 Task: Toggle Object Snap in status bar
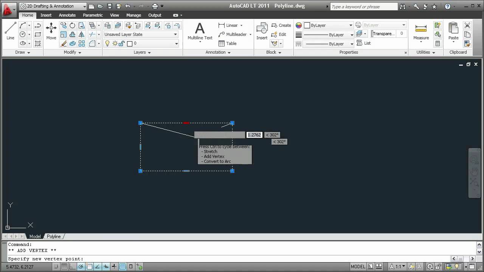(89, 267)
